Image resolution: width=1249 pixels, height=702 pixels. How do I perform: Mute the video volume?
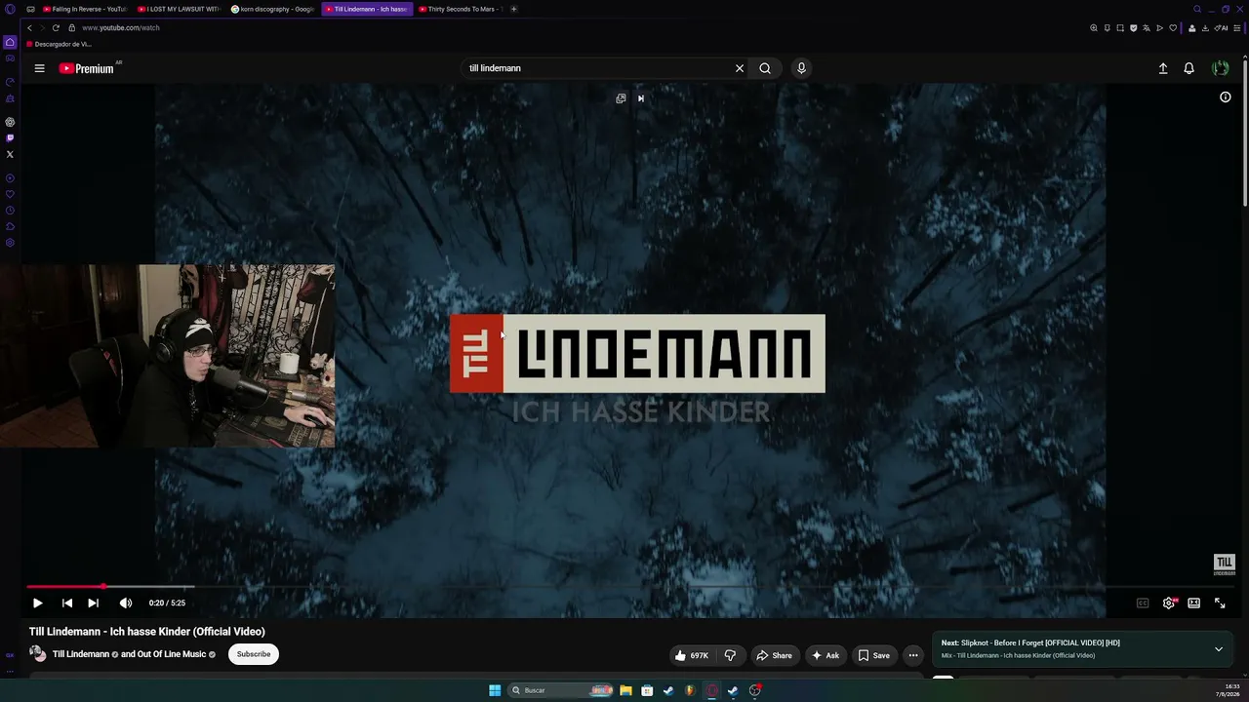(125, 603)
